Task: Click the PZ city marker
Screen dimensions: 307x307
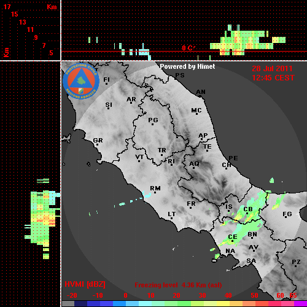Action: [296, 266]
